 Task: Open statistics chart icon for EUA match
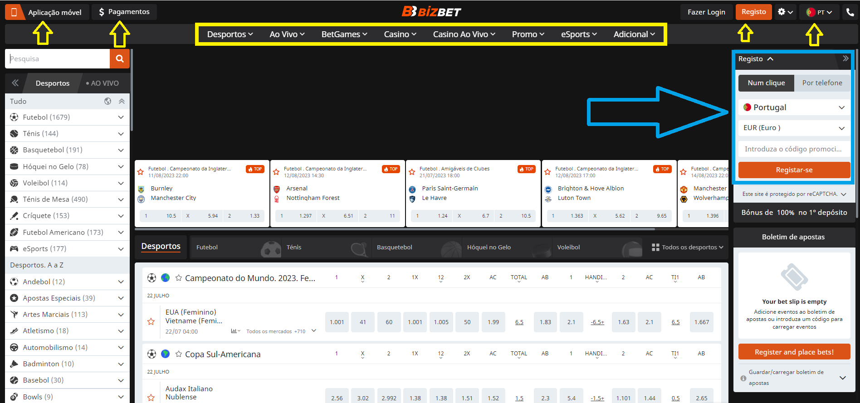click(x=235, y=331)
